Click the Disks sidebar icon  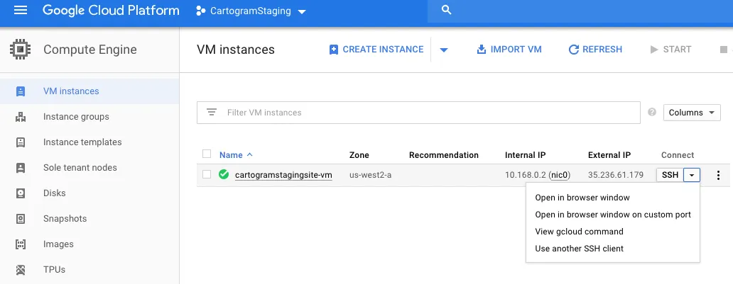click(21, 193)
